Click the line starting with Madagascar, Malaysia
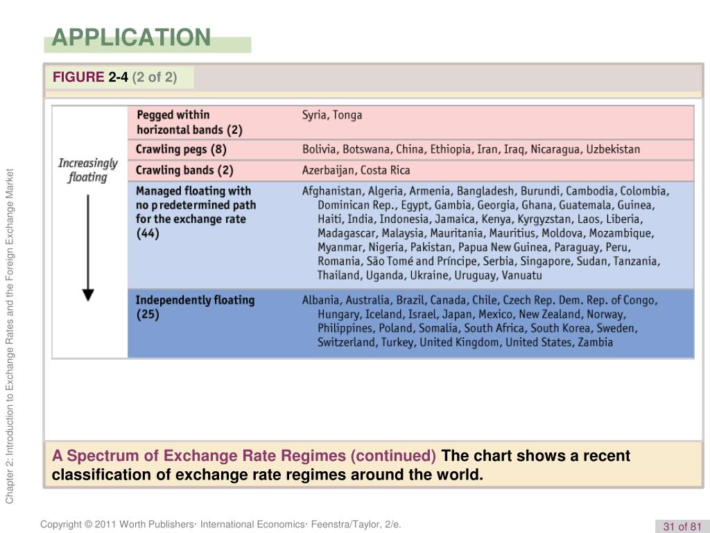 486,233
